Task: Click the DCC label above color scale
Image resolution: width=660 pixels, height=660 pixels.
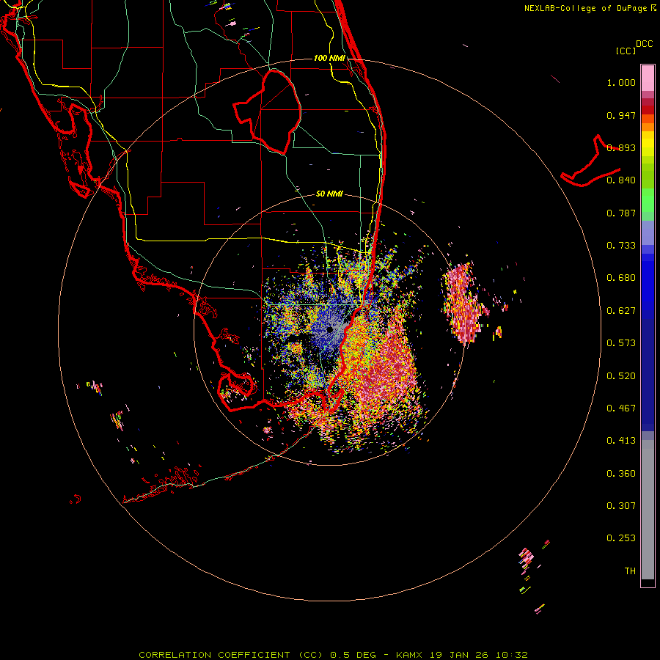Action: [644, 44]
